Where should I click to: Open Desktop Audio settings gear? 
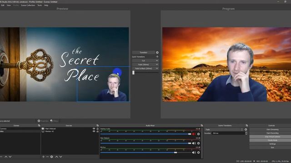pyautogui.click(x=198, y=134)
